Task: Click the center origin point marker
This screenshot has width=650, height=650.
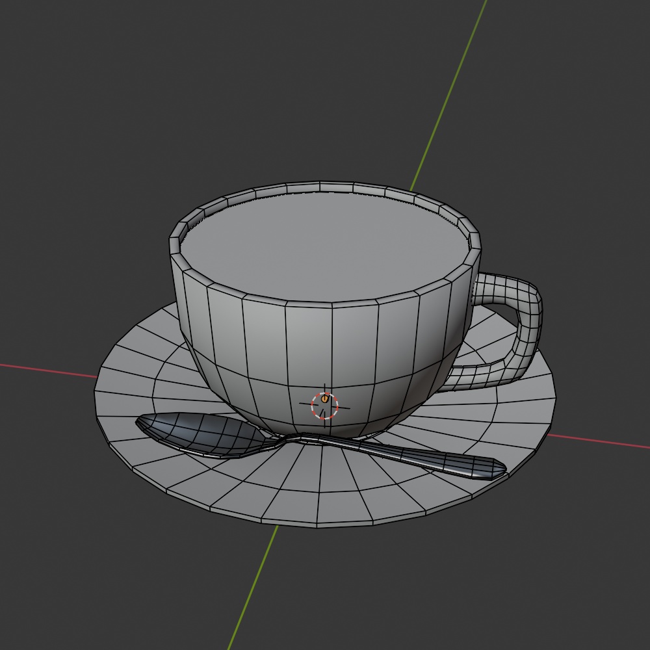Action: 325,398
